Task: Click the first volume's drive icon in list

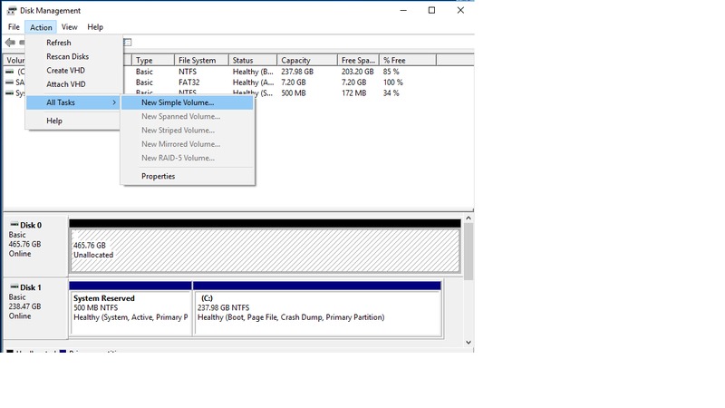Action: tap(10, 72)
